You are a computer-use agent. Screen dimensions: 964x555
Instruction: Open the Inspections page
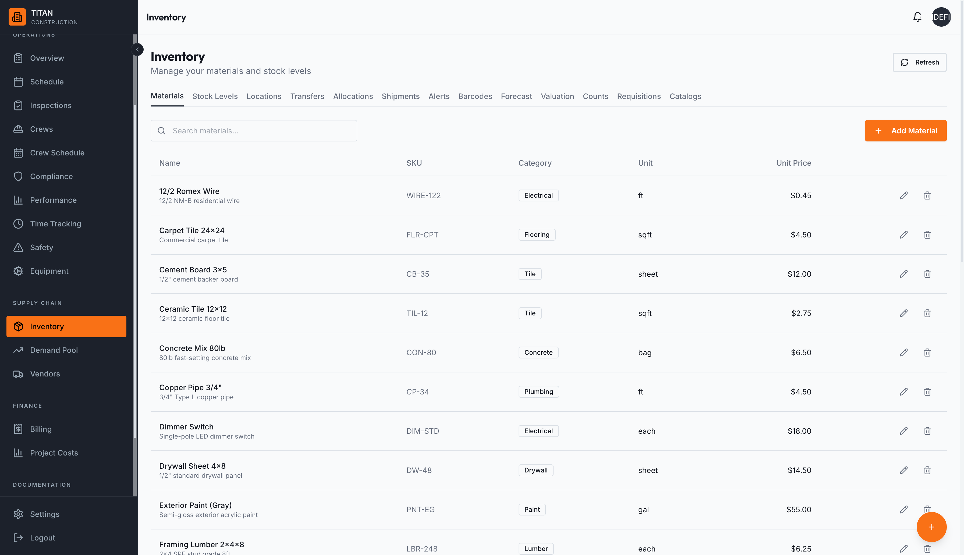[x=66, y=105]
